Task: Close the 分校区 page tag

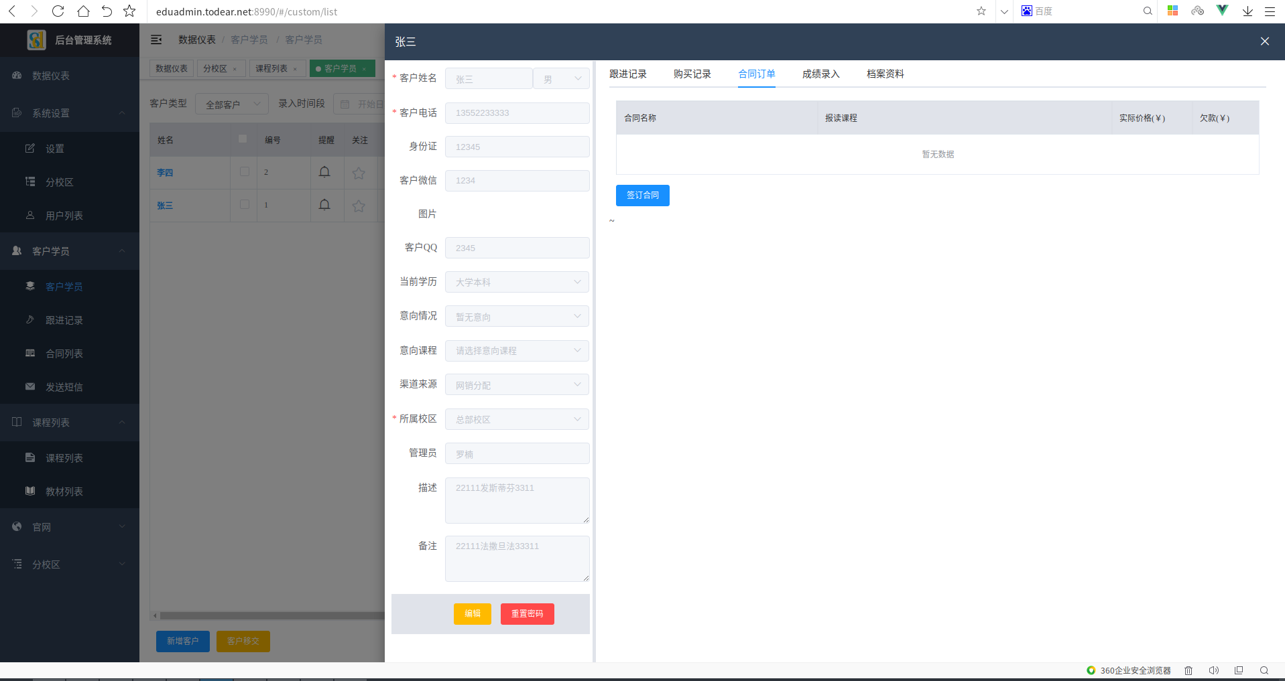Action: pos(235,69)
